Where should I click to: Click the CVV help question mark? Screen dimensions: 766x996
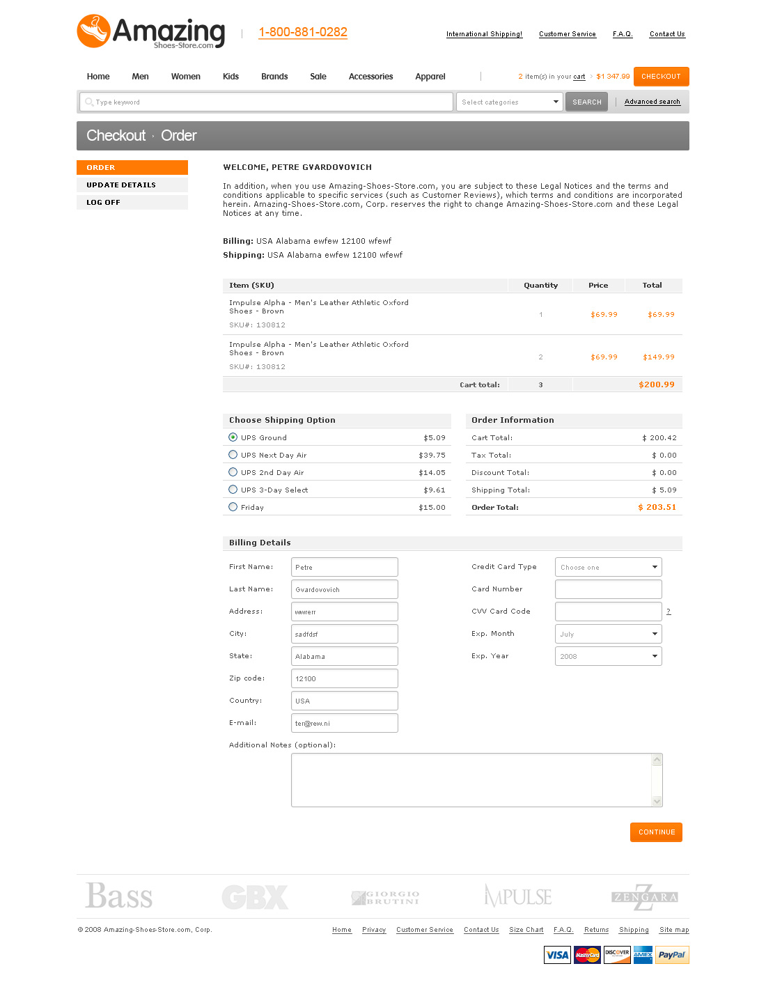[669, 612]
